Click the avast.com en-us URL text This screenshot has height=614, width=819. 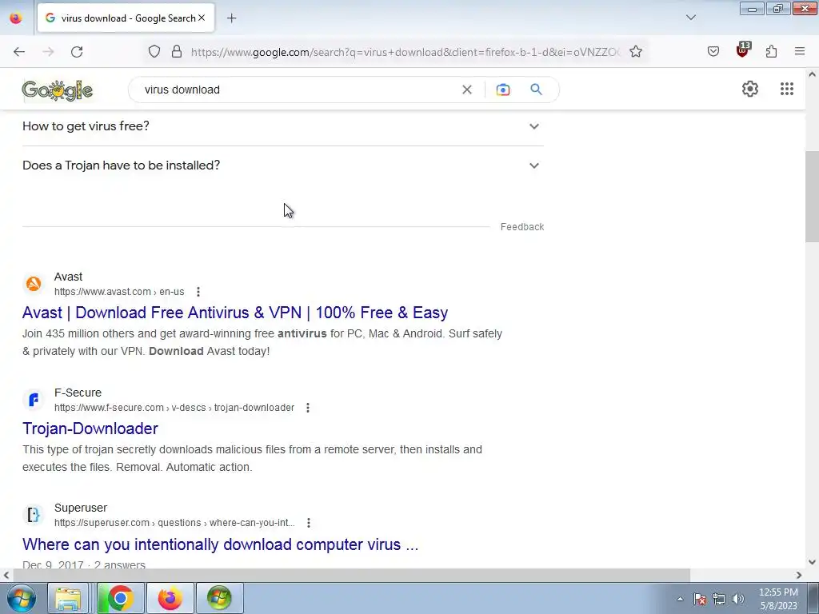(x=119, y=292)
